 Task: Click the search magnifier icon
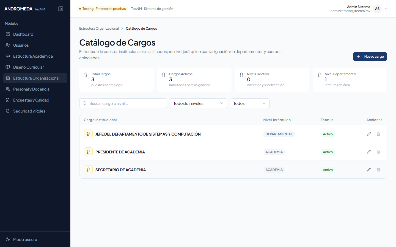point(85,103)
